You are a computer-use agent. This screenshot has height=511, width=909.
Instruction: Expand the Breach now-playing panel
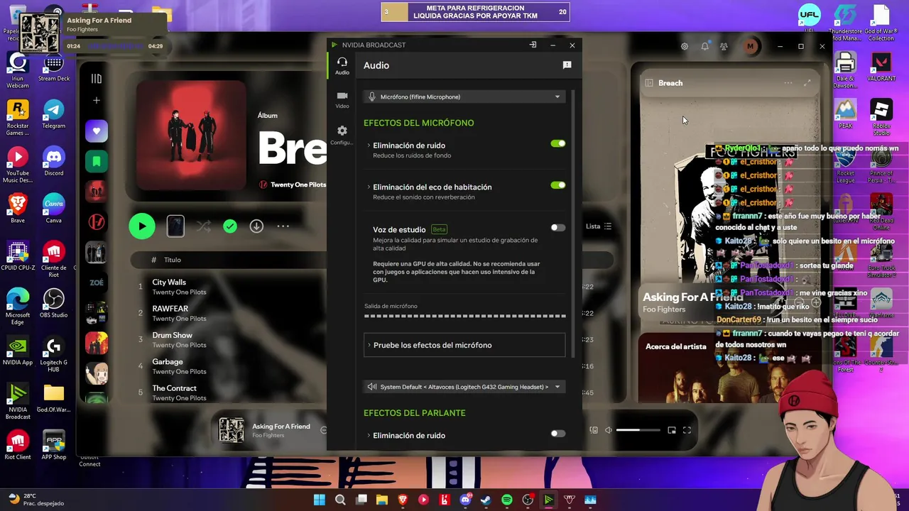(807, 83)
